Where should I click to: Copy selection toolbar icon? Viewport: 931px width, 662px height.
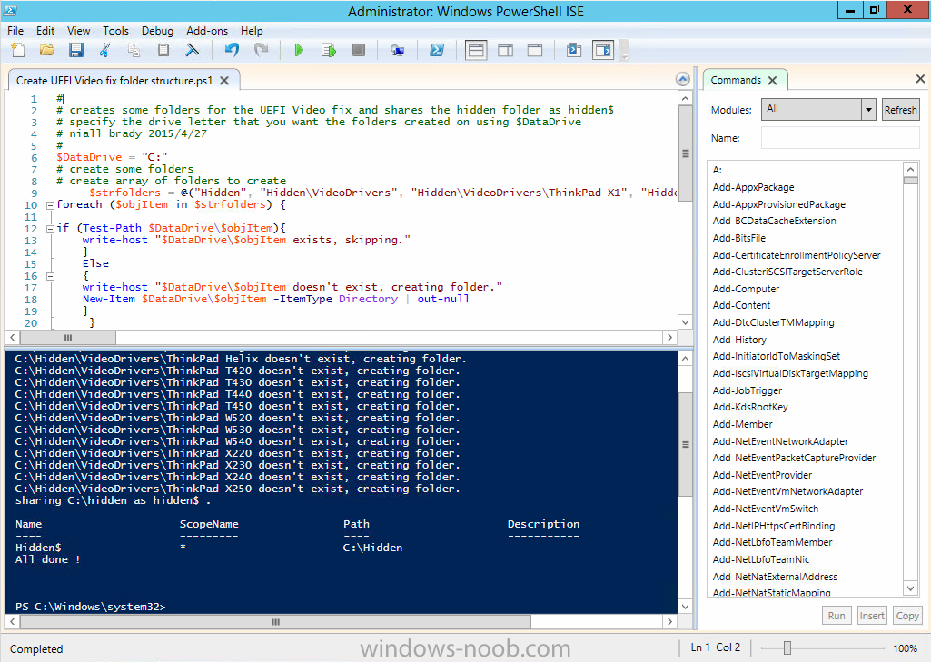point(134,51)
